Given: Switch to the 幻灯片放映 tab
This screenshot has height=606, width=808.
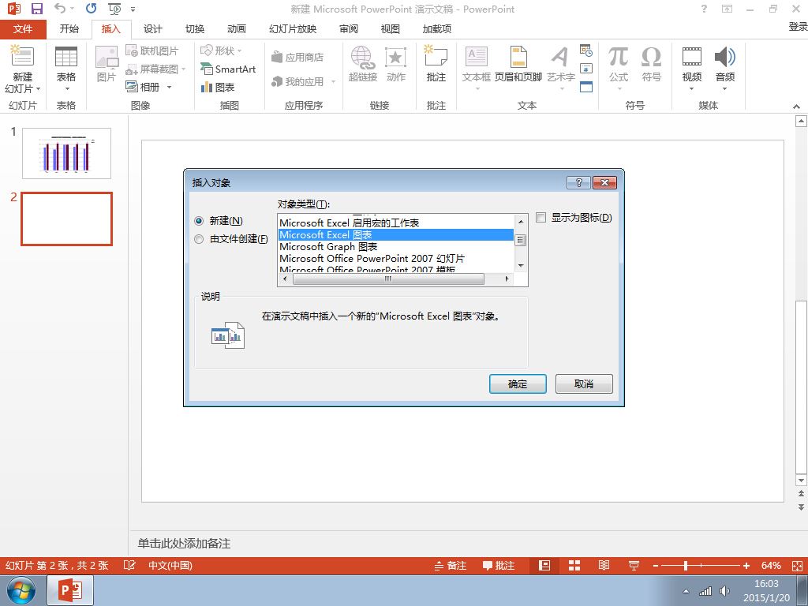Looking at the screenshot, I should [293, 29].
